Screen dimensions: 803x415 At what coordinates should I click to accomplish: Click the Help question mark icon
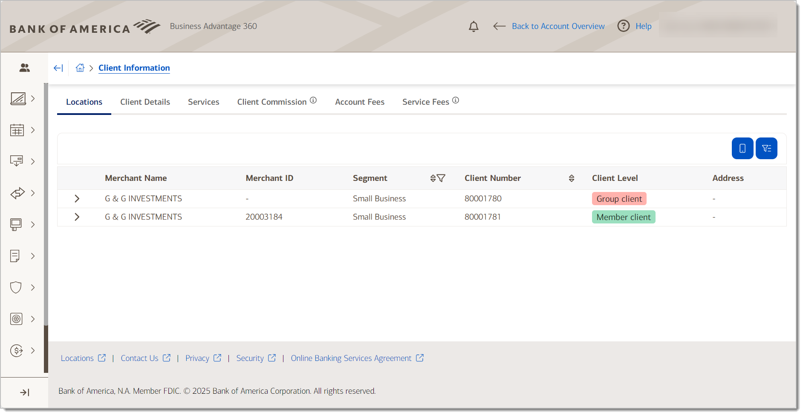[x=623, y=26]
